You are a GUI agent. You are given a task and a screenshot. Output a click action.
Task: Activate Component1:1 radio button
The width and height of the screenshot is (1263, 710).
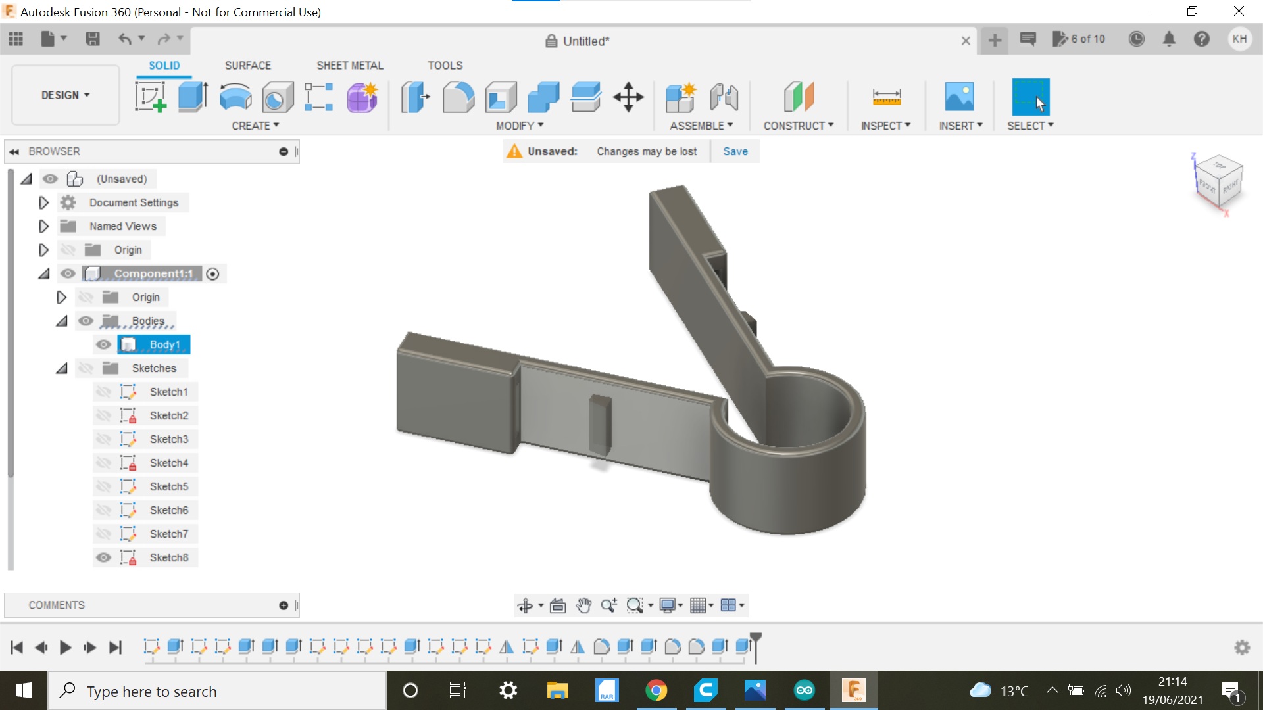212,274
